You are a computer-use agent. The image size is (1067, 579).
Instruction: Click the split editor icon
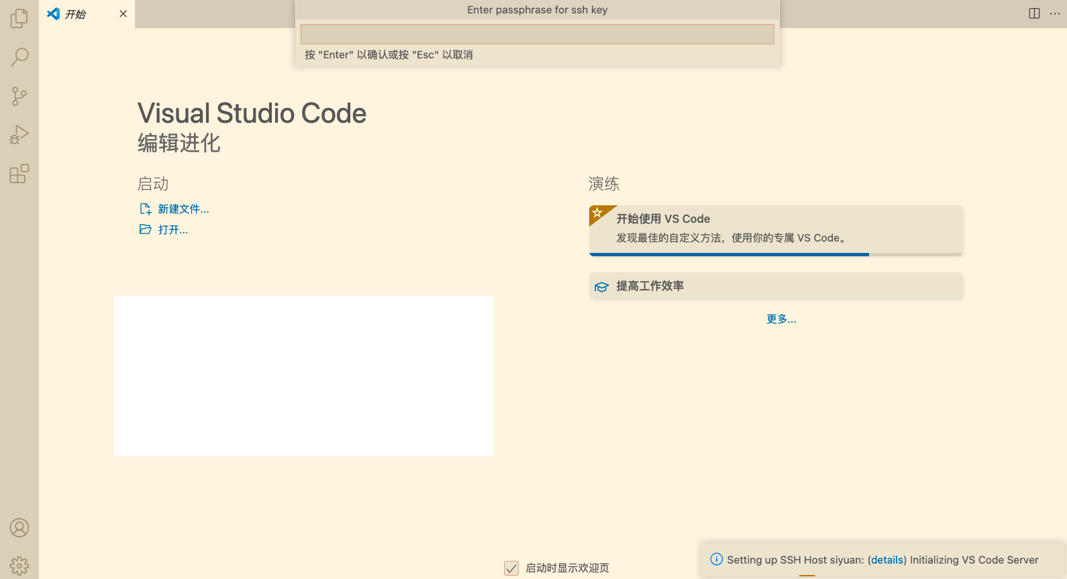(x=1034, y=13)
